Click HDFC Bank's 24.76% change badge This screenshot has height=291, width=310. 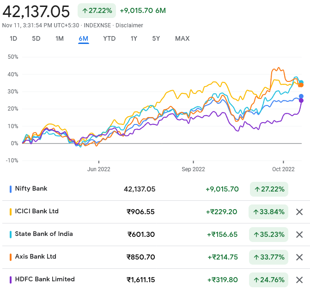269,280
